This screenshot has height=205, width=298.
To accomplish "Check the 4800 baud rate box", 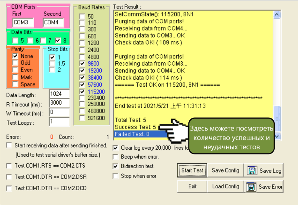I will tap(82, 57).
